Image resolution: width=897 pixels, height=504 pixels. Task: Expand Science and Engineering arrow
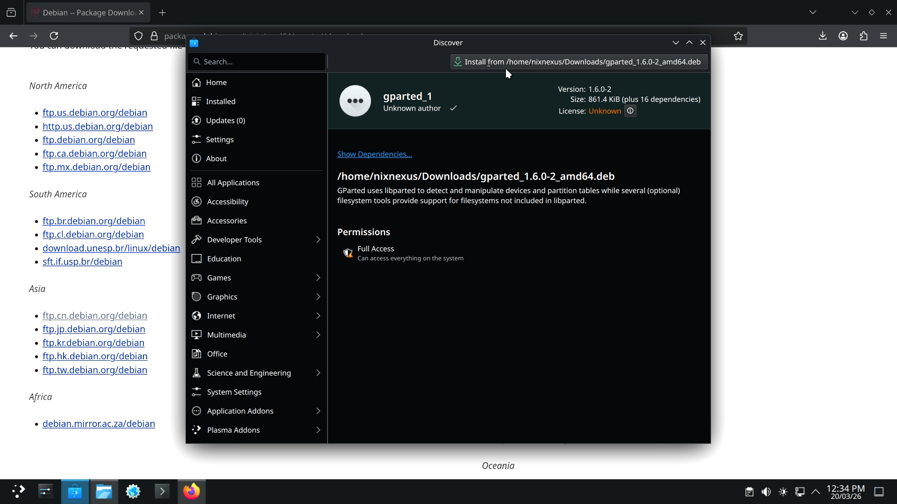(x=318, y=373)
